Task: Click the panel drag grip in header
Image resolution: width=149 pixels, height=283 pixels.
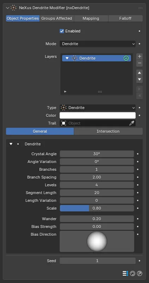Action: [140, 8]
